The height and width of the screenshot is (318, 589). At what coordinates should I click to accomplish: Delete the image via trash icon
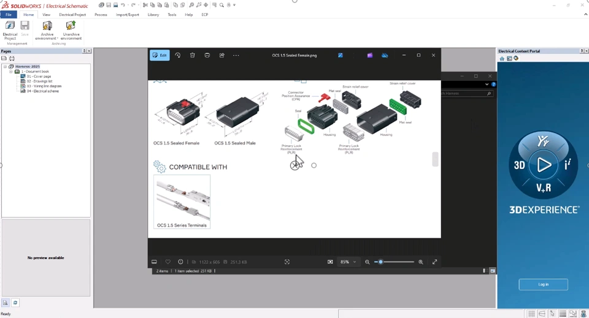click(x=192, y=55)
